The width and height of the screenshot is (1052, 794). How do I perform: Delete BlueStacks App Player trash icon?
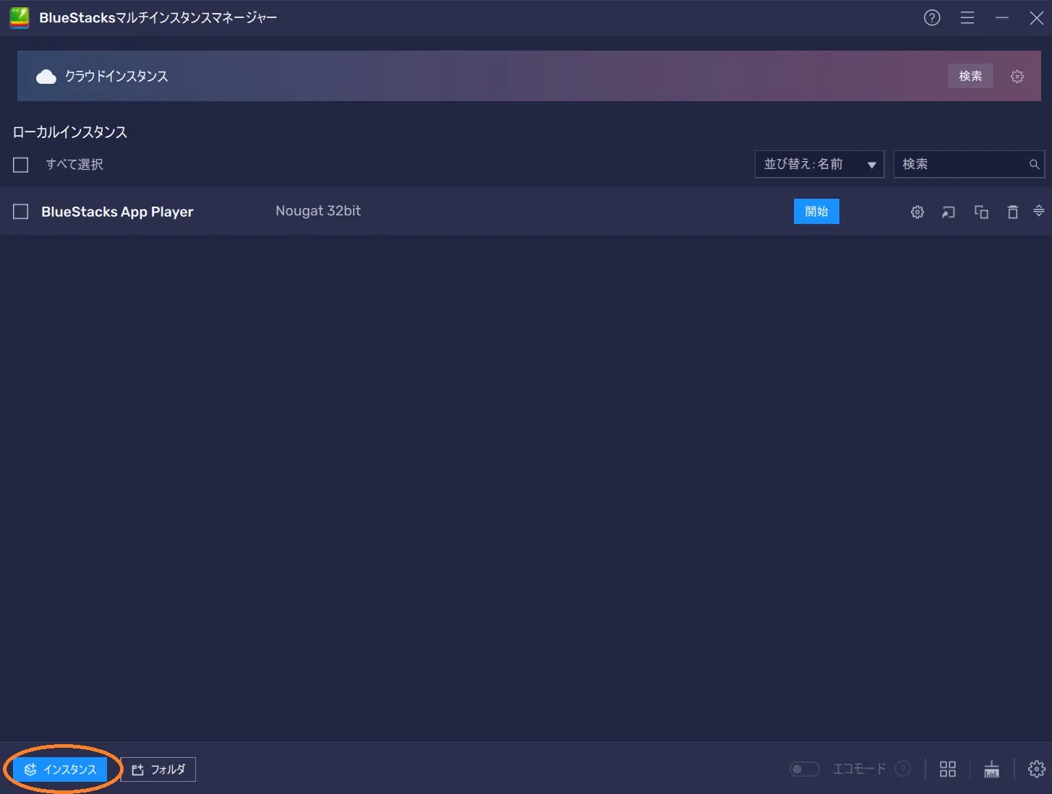point(1013,212)
